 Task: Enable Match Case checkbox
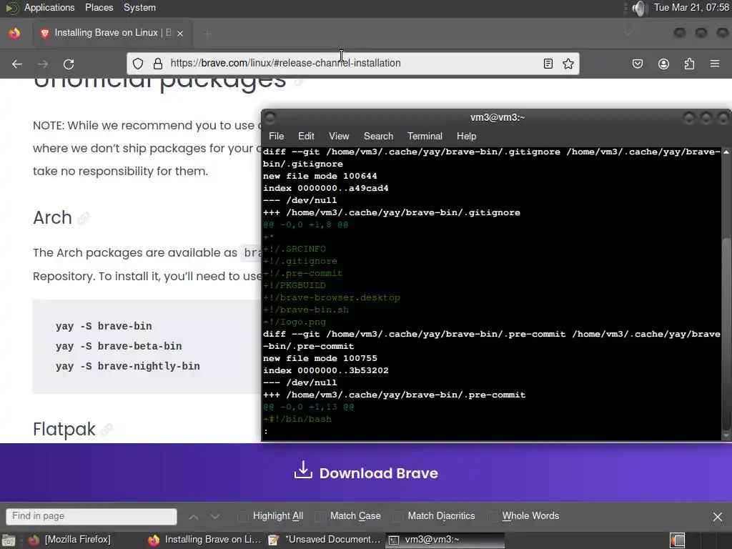(320, 516)
